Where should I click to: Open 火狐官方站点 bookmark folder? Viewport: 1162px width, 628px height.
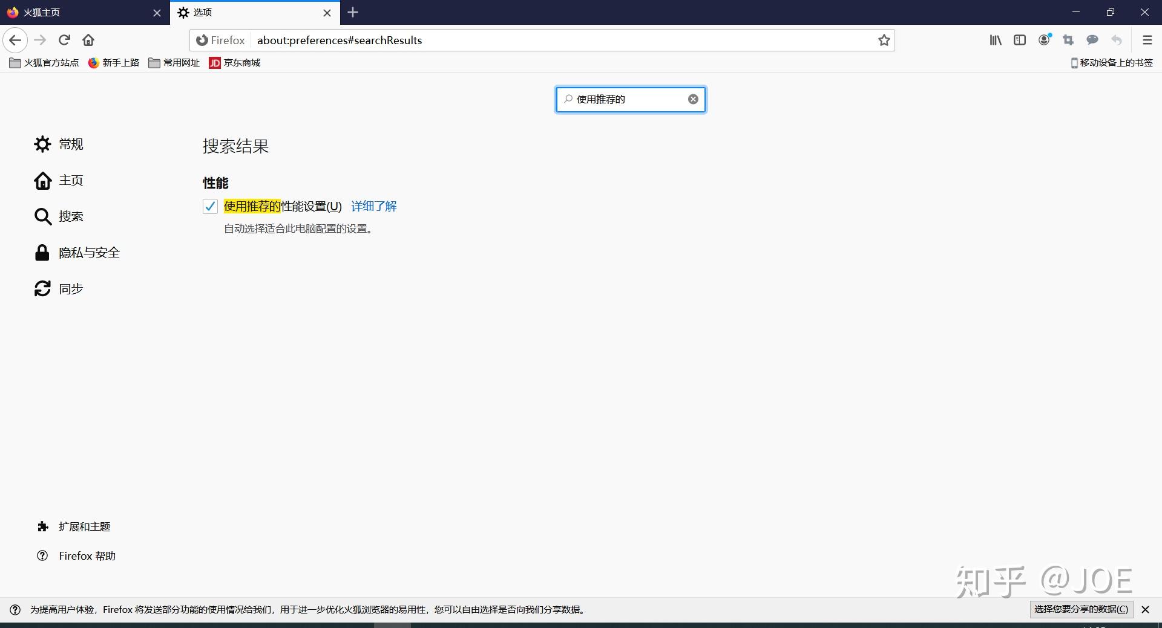44,63
